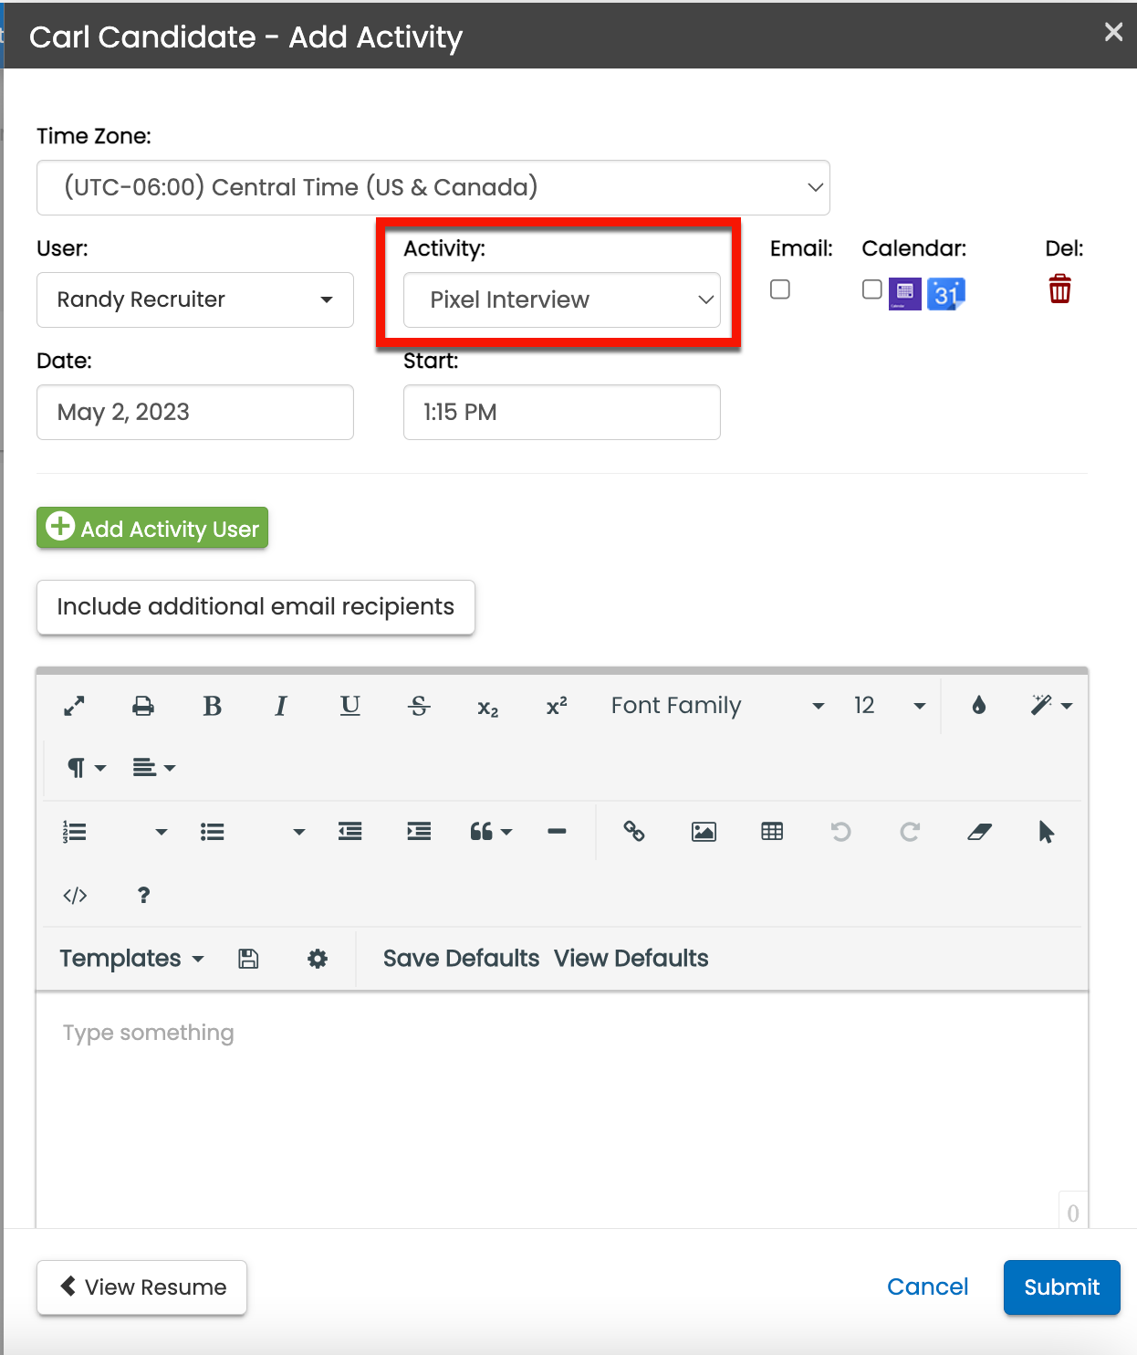This screenshot has height=1355, width=1137.
Task: Click Add Activity User button
Action: 152,529
